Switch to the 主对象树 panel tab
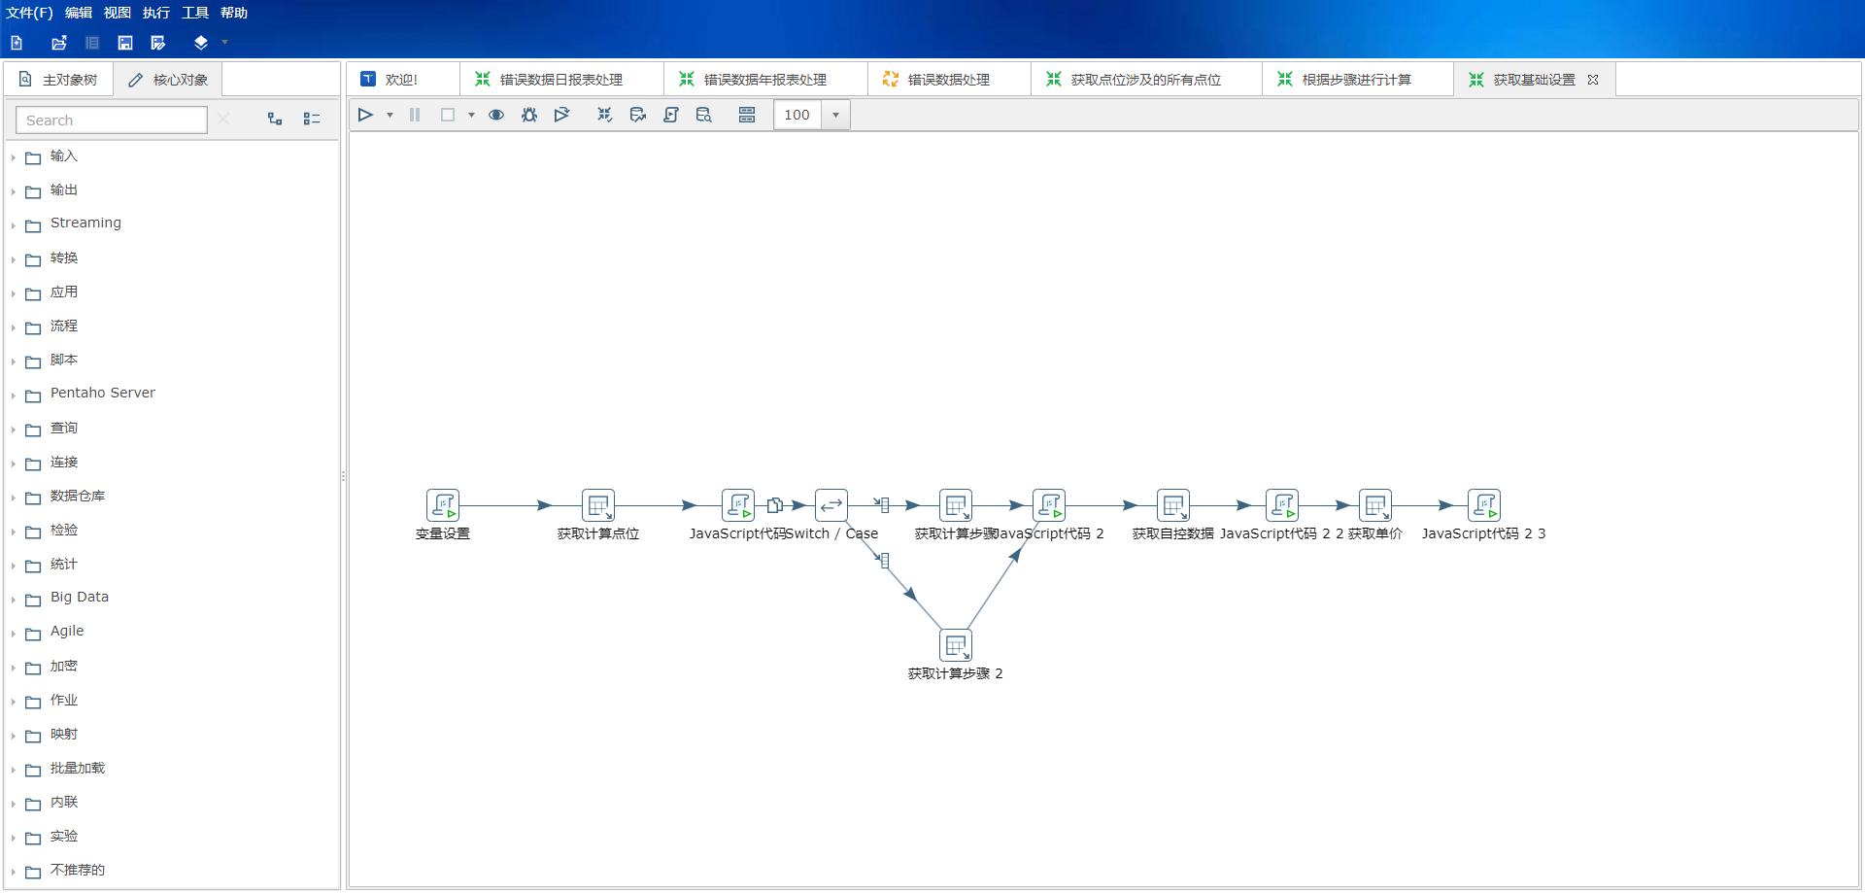The width and height of the screenshot is (1865, 893). point(59,80)
